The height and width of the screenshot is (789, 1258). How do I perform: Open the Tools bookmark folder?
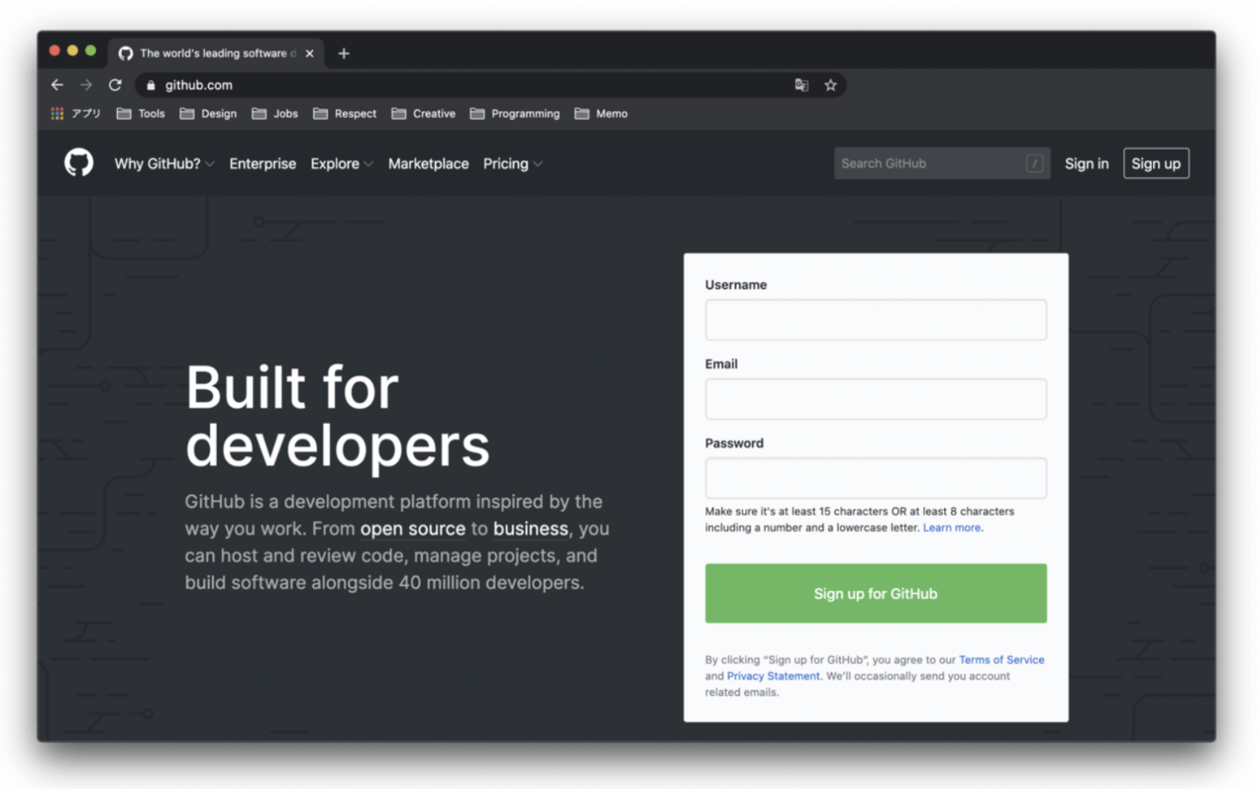pyautogui.click(x=140, y=113)
